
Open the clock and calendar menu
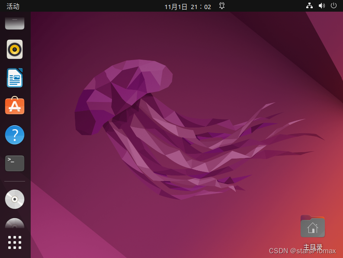point(188,7)
